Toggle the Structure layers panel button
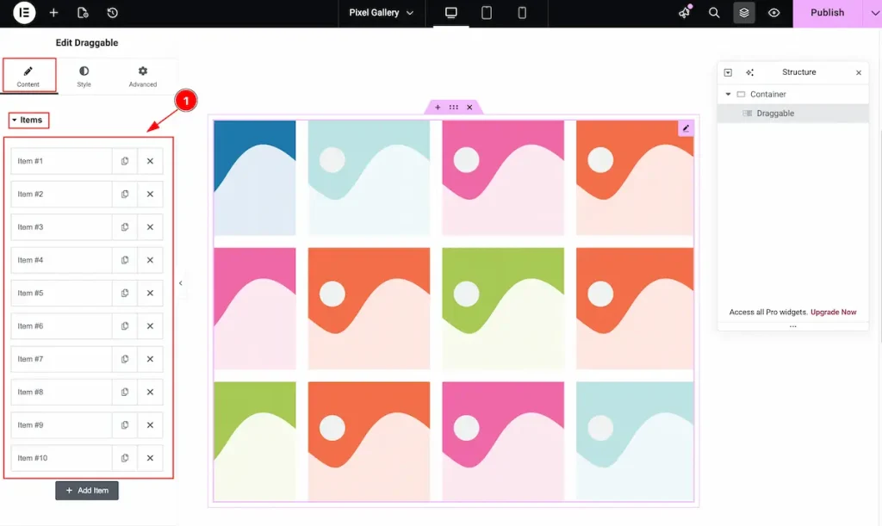Image resolution: width=882 pixels, height=526 pixels. [744, 13]
